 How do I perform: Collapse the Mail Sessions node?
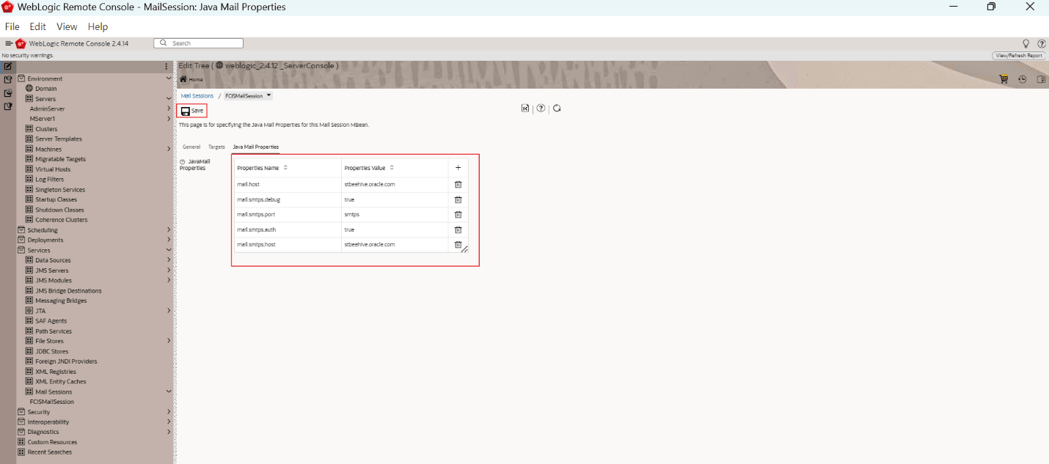click(169, 391)
